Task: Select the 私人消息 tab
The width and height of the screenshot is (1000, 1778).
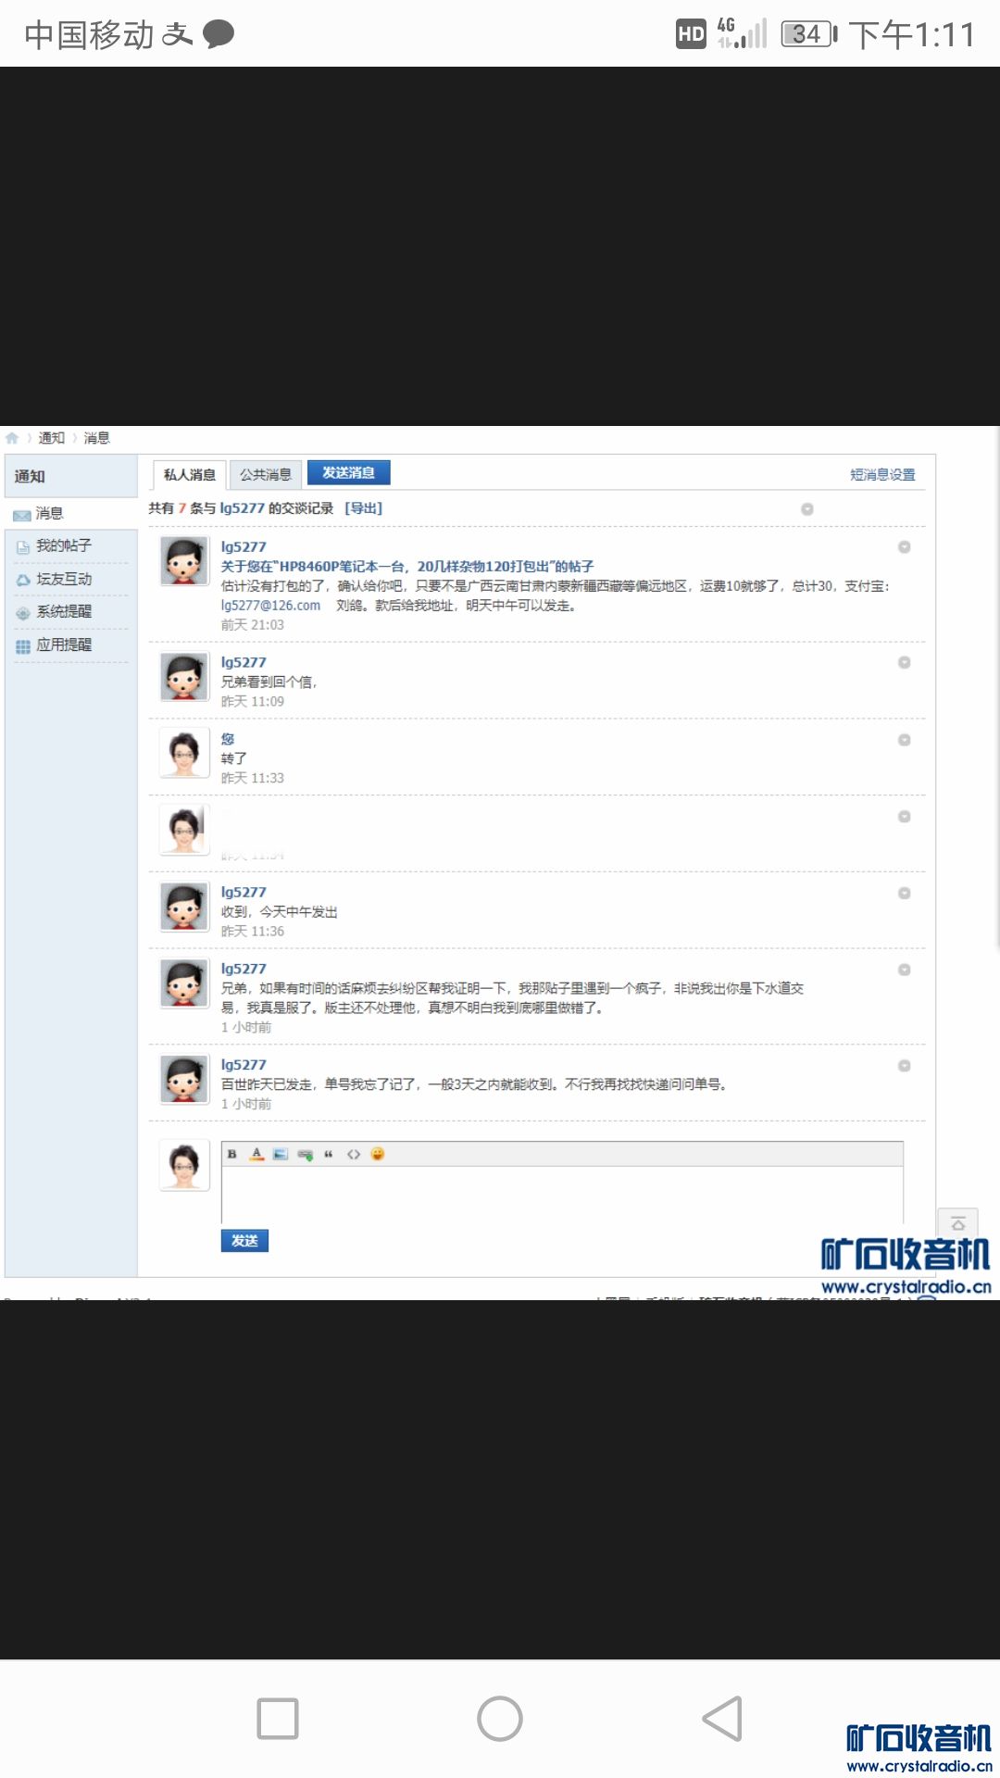Action: [x=190, y=474]
